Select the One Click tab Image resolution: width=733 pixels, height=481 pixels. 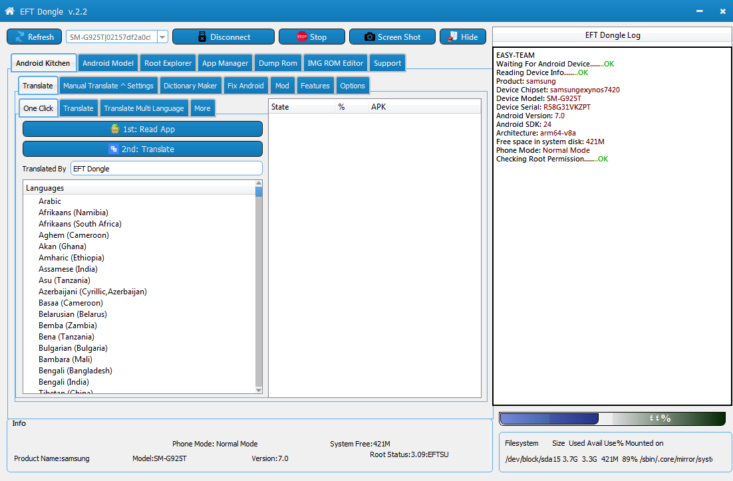pos(39,108)
